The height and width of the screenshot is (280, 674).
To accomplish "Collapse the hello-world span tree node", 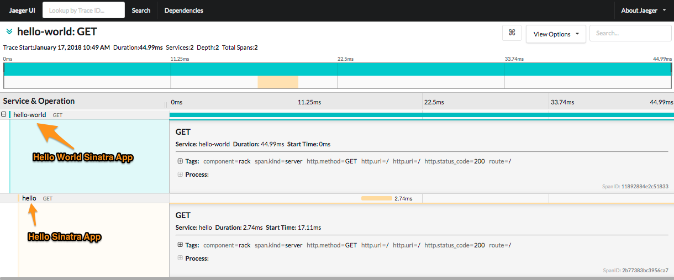I will (4, 114).
